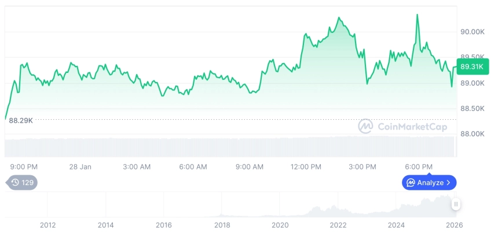This screenshot has height=232, width=498.
Task: Open the Analyze panel
Action: tap(429, 183)
